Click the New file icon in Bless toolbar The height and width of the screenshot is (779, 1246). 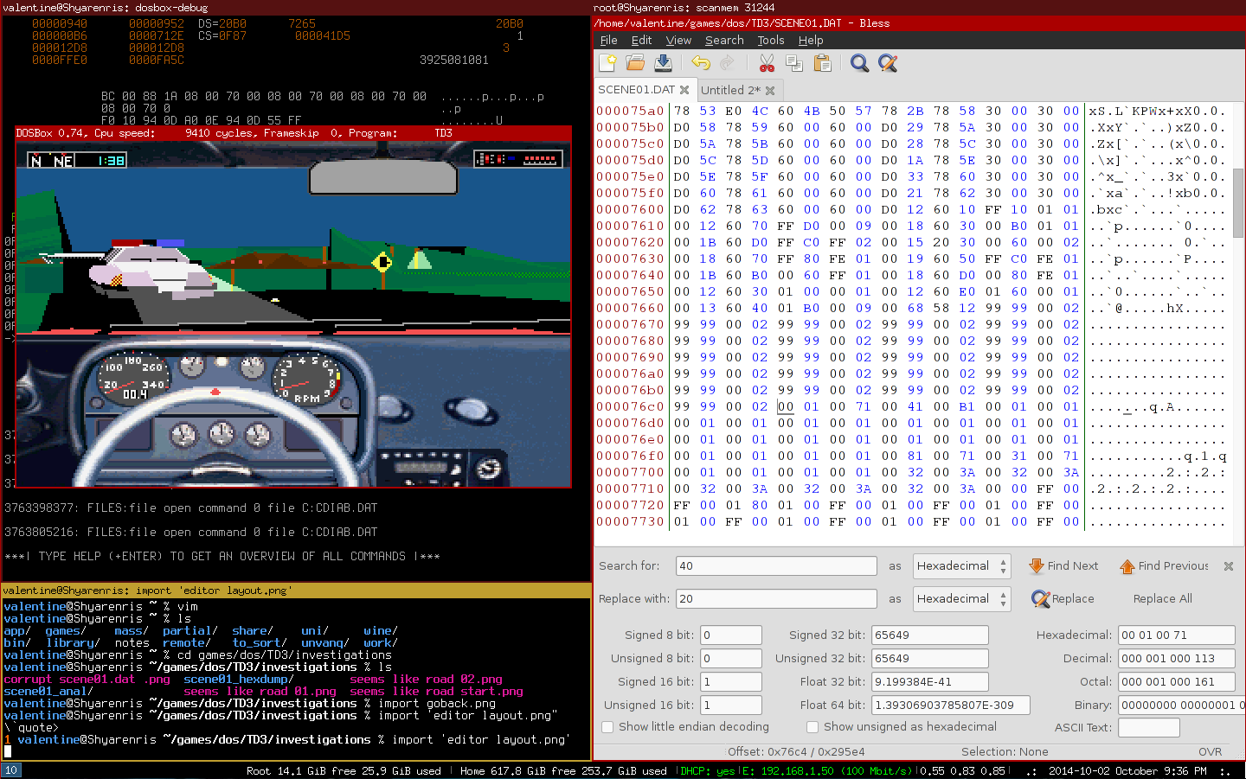click(x=607, y=62)
